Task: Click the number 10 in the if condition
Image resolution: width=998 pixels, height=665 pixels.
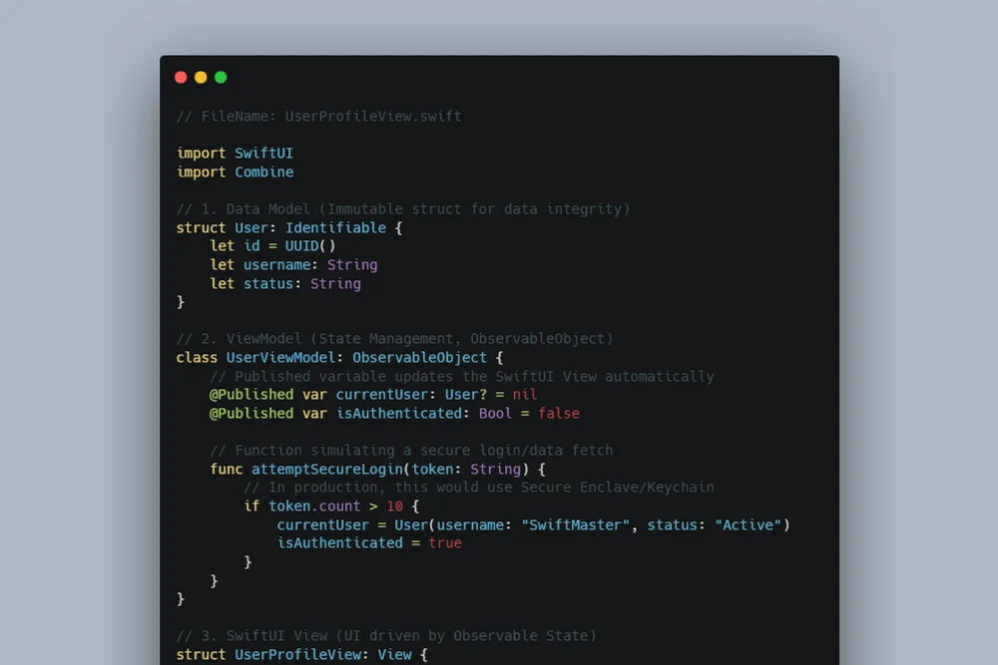Action: (x=394, y=505)
